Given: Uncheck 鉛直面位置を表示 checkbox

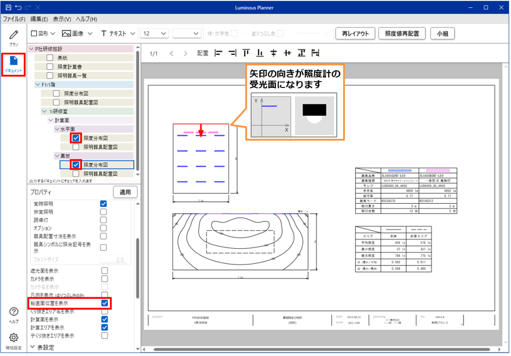Looking at the screenshot, I should 105,303.
